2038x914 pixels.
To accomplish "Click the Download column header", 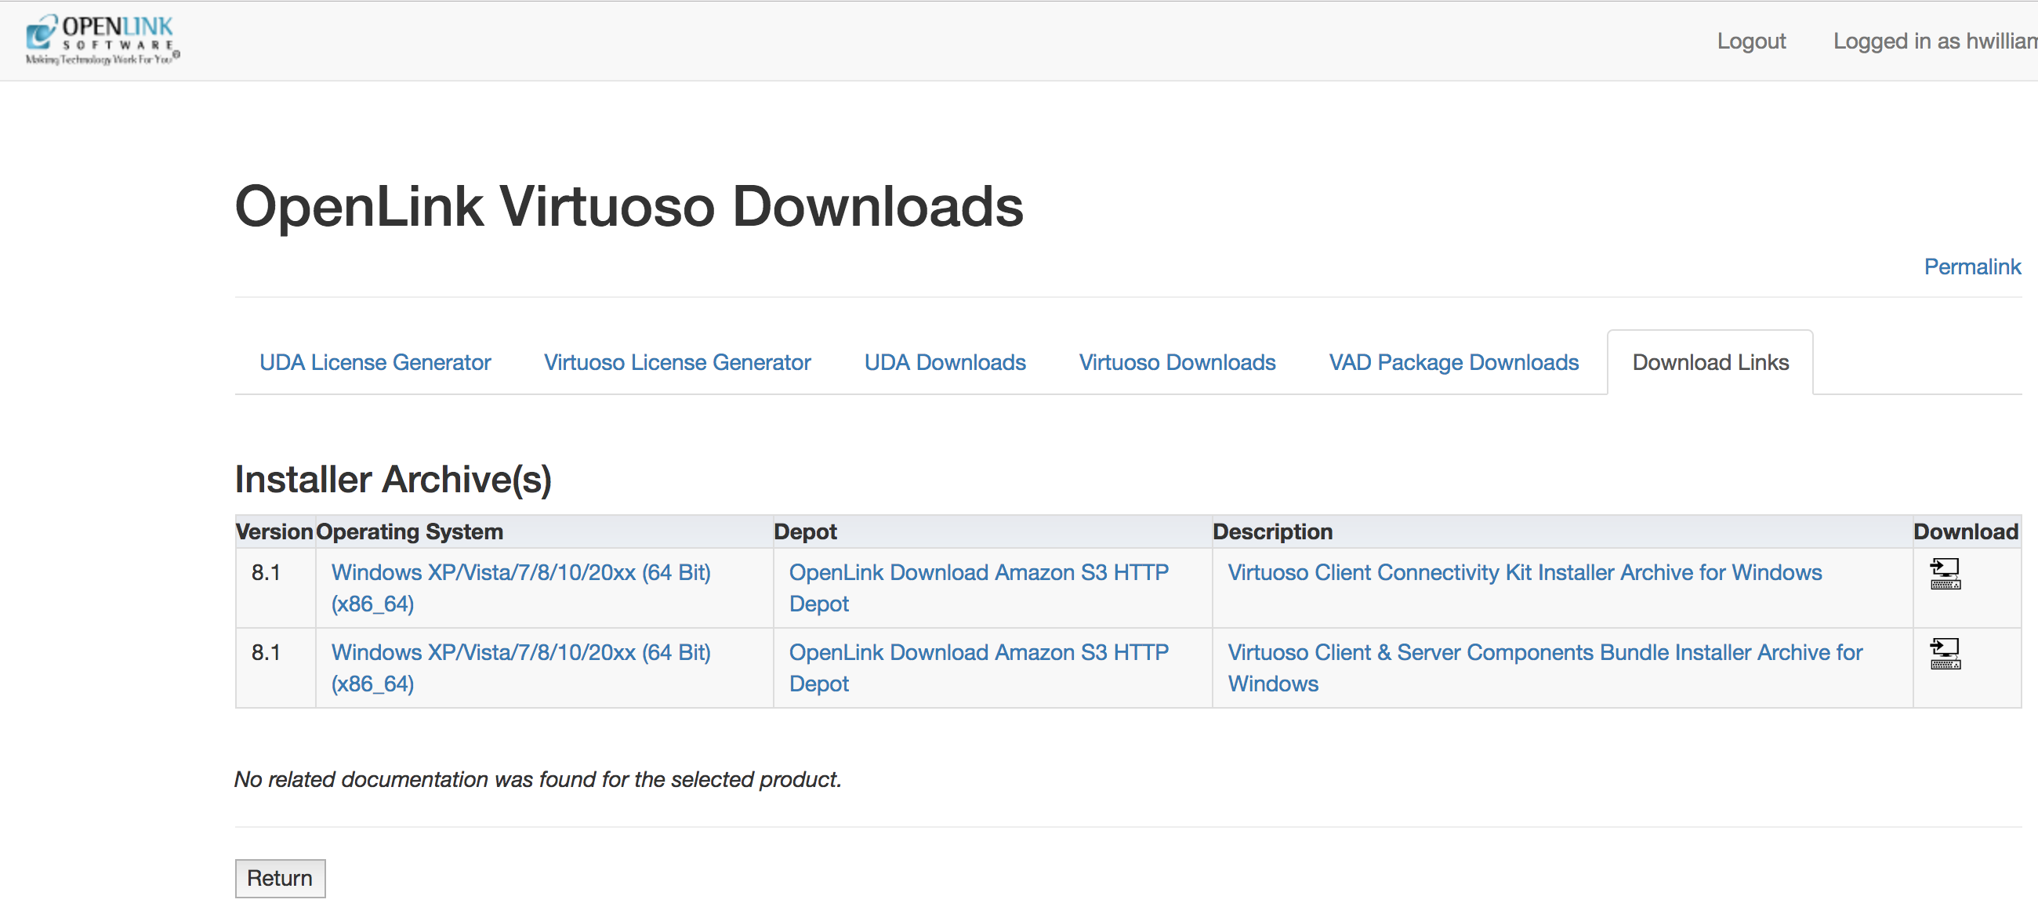I will pos(1966,531).
